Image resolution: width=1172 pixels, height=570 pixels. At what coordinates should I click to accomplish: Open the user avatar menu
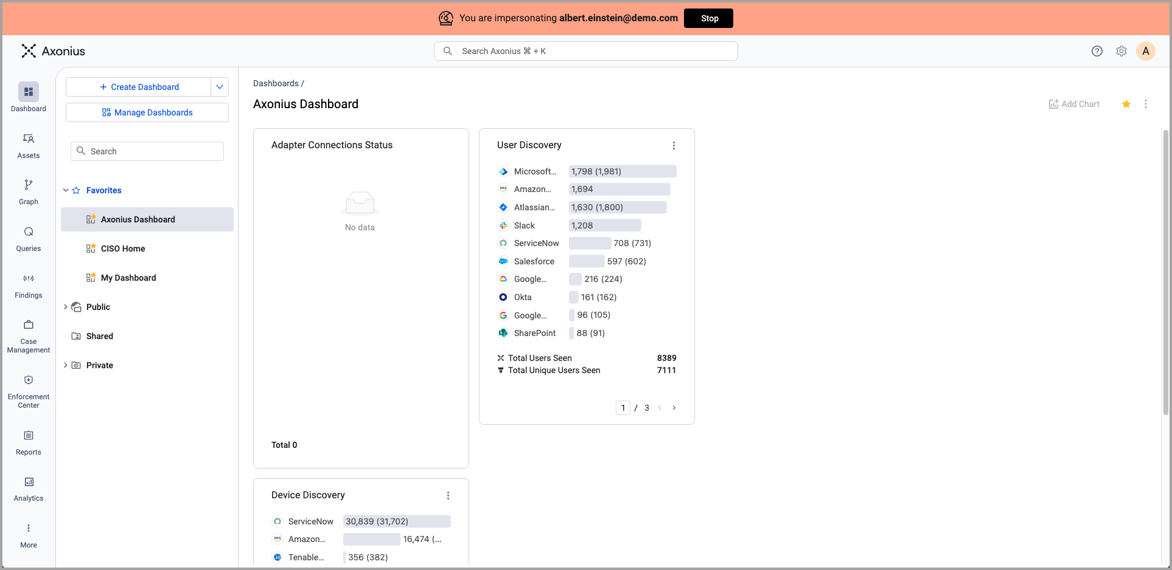tap(1146, 51)
